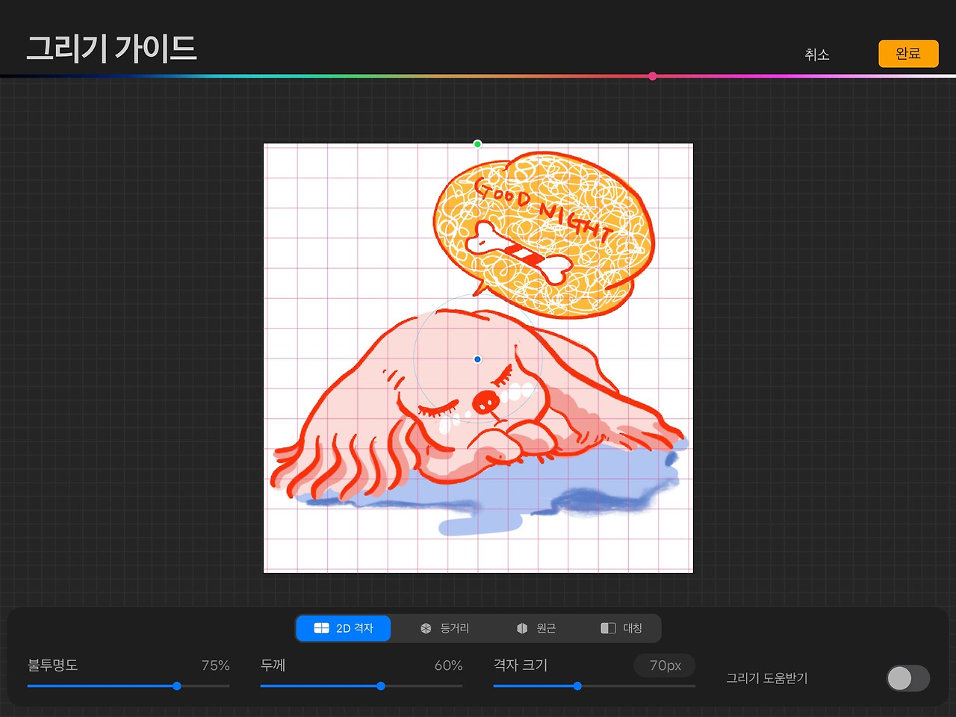Select the perspective cube guide icon

pos(521,628)
